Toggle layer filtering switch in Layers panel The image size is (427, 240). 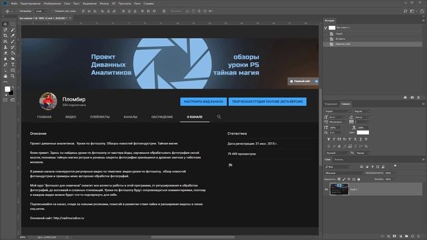(395, 166)
